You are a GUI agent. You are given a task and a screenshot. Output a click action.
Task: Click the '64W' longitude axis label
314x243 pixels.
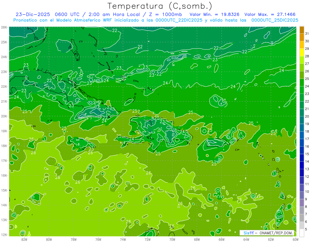246,239
